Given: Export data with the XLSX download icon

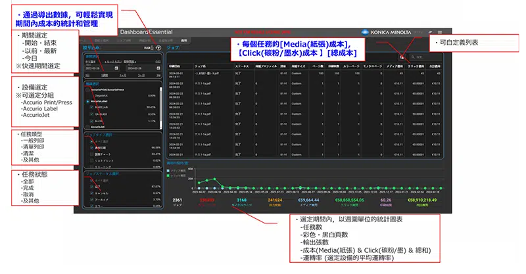Looking at the screenshot, I should point(149,48).
